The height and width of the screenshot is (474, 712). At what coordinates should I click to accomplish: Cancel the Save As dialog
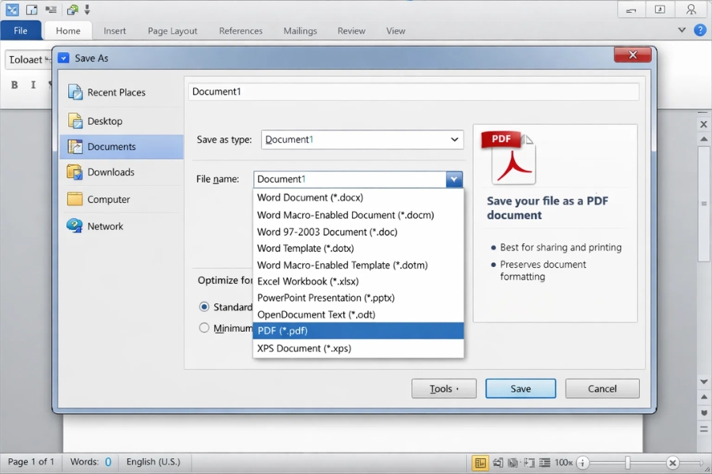pos(602,388)
